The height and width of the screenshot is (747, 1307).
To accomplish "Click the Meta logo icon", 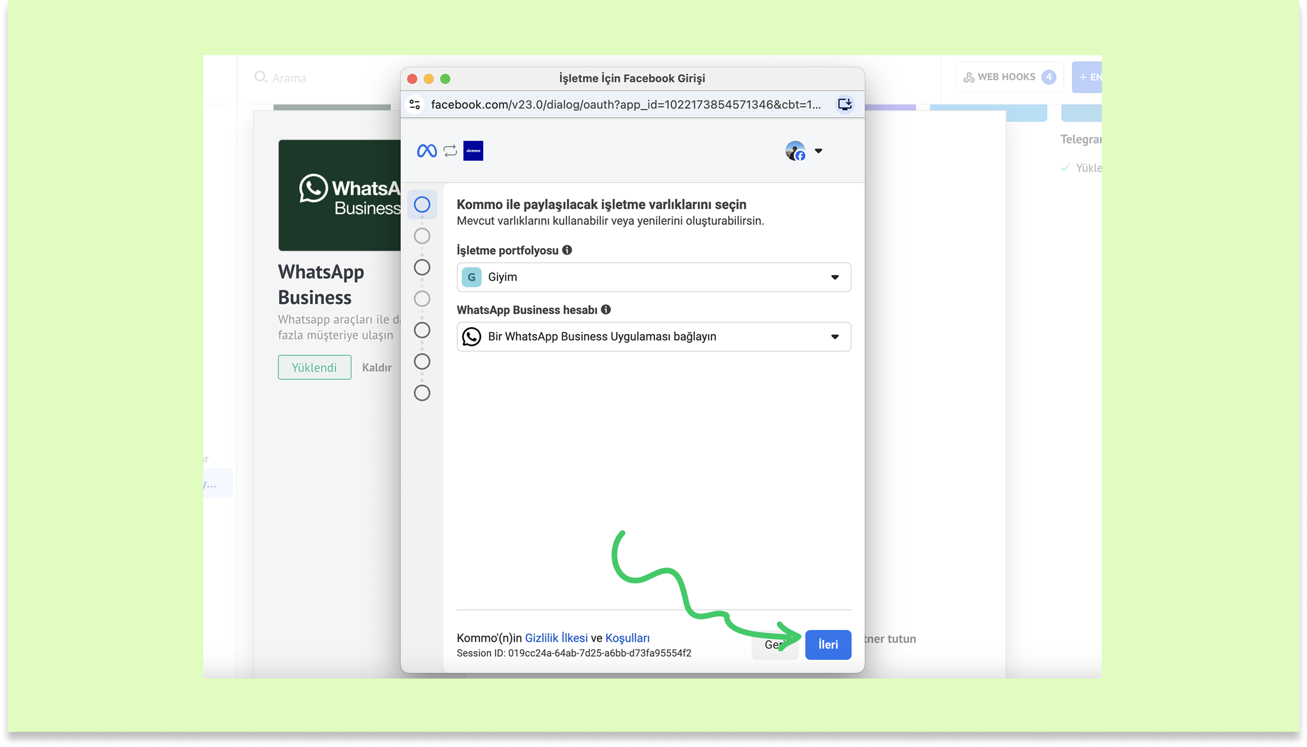I will (426, 151).
